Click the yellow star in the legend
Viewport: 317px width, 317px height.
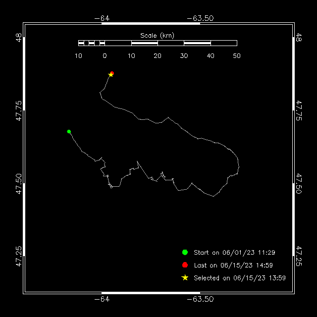point(185,278)
